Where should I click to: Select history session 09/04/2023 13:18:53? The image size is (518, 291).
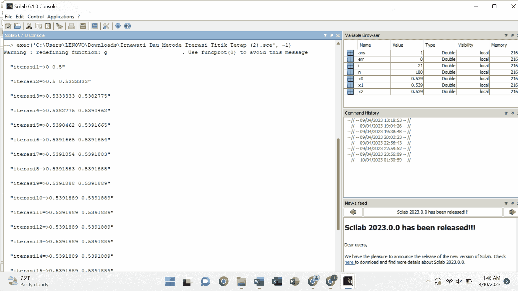pos(381,120)
